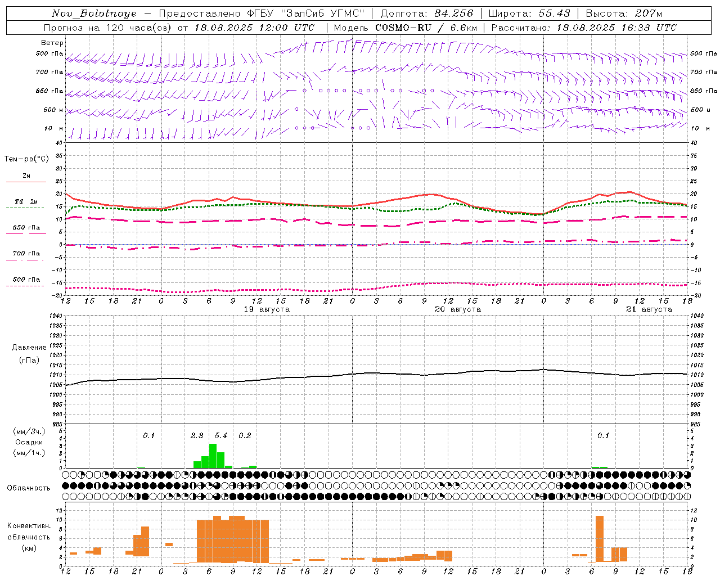720x576 pixels.
Task: Click the calculated time 16:38 UTC
Action: [x=649, y=28]
